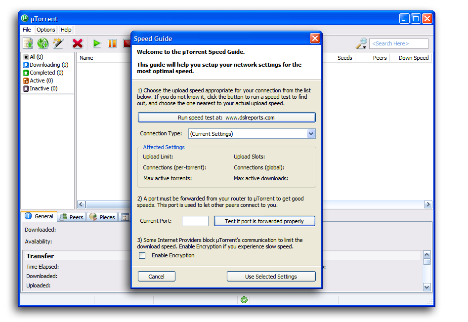Click the green Start torrent play icon
The image size is (468, 322).
point(97,43)
